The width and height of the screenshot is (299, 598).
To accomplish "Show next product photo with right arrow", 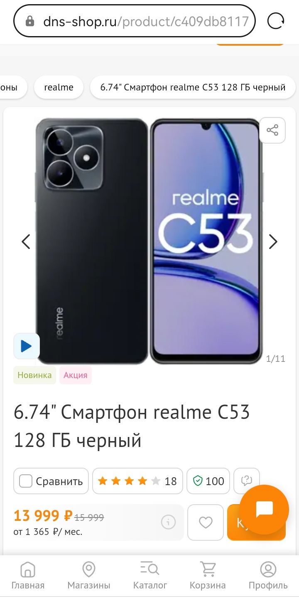I will point(273,242).
